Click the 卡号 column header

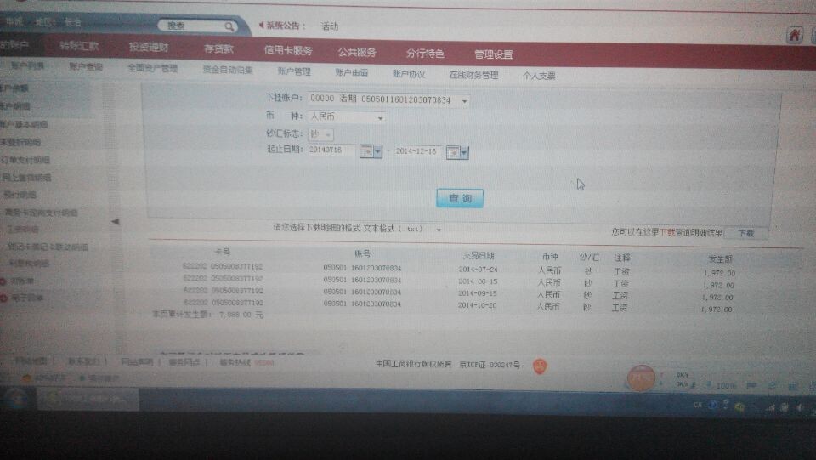pyautogui.click(x=223, y=252)
